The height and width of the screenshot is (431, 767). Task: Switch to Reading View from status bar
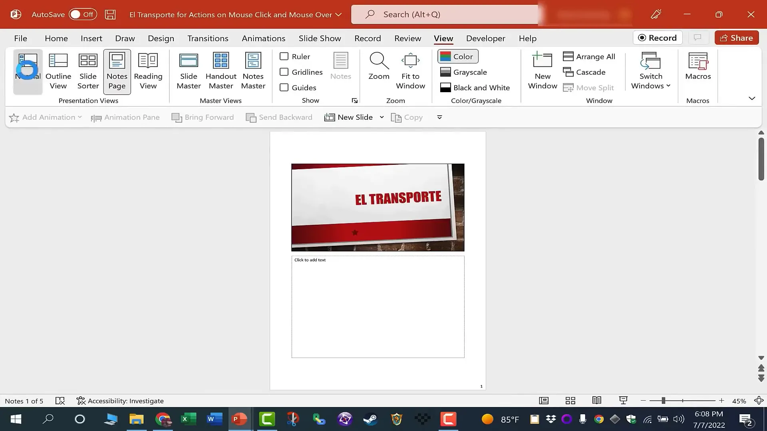(597, 401)
